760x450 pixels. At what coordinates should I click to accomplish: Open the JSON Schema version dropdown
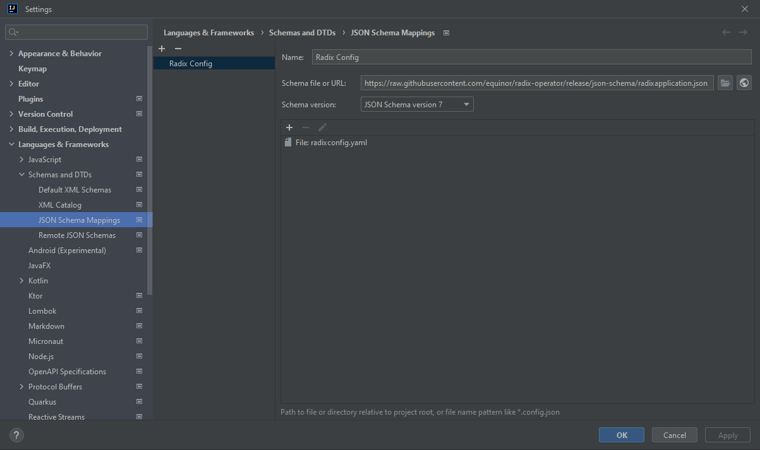[x=466, y=104]
